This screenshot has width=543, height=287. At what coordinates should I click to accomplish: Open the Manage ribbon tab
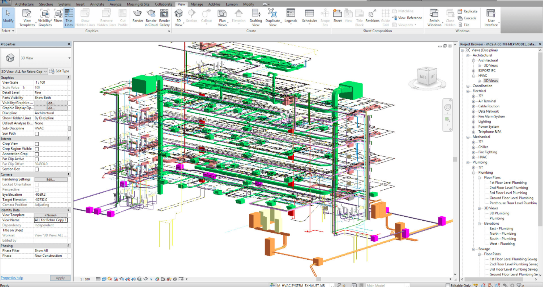[197, 4]
